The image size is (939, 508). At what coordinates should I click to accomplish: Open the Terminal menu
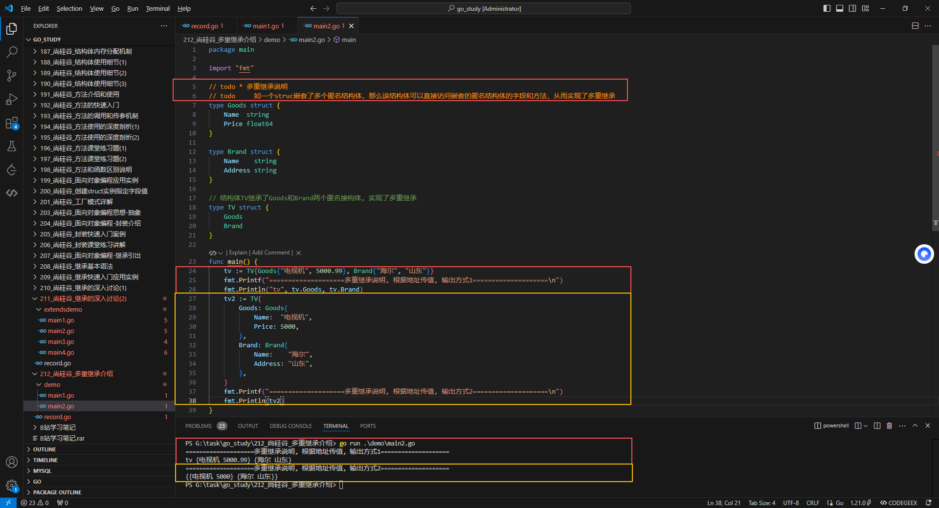pyautogui.click(x=157, y=8)
